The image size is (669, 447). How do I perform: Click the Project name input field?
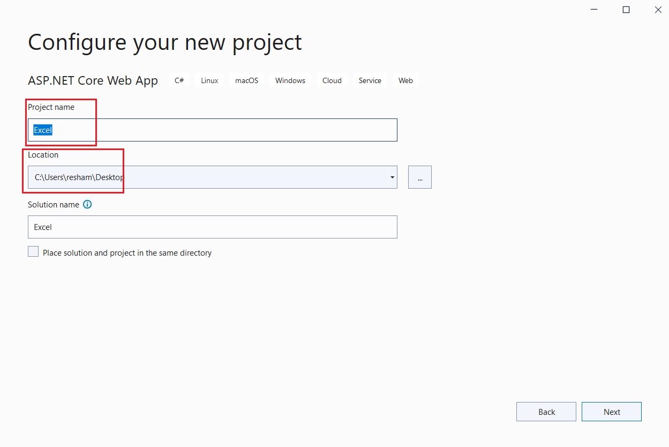(x=212, y=130)
